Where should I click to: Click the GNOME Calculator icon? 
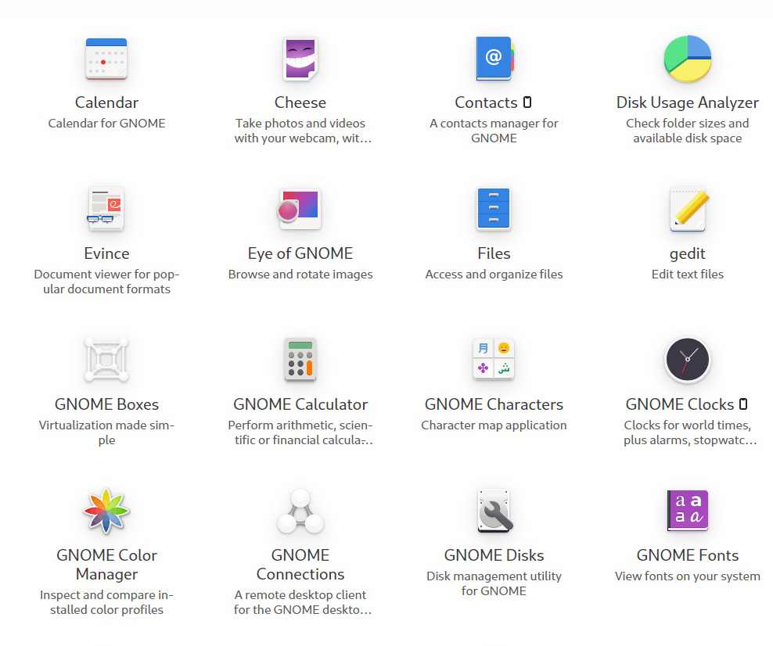pos(300,360)
